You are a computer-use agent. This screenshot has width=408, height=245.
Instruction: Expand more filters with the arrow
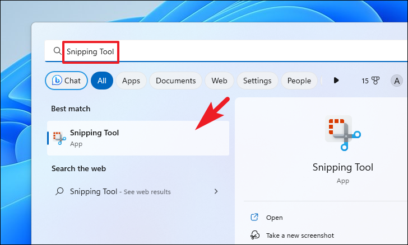tap(336, 81)
